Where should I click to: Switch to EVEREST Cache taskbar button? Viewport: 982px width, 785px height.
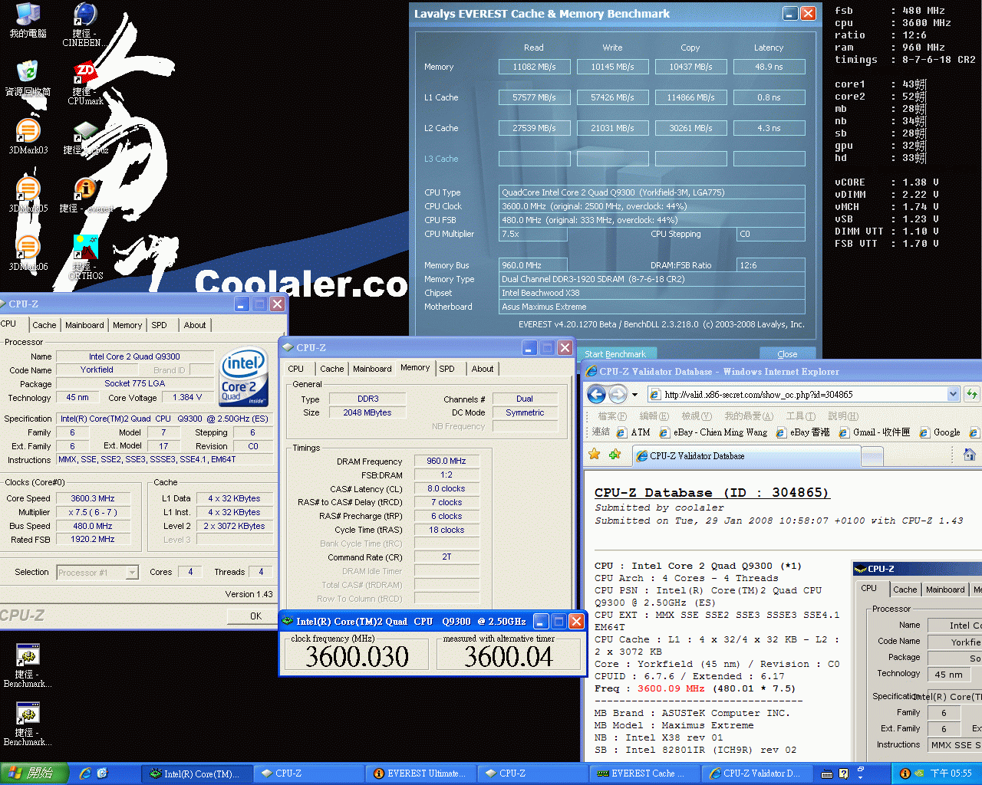(x=645, y=774)
